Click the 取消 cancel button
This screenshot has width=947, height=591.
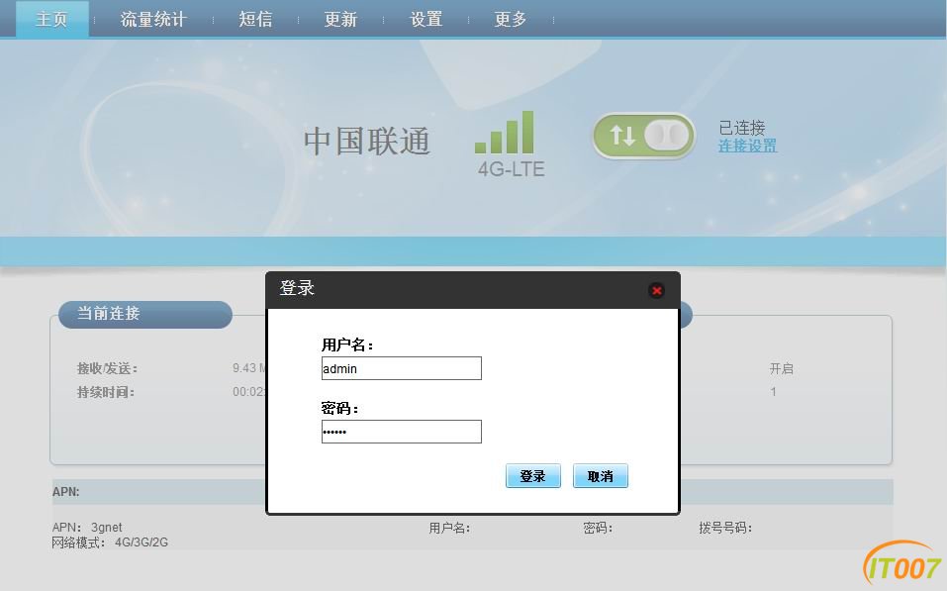(601, 476)
